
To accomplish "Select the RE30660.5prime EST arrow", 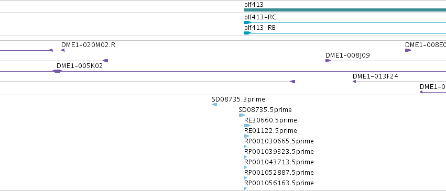I will [x=247, y=126].
